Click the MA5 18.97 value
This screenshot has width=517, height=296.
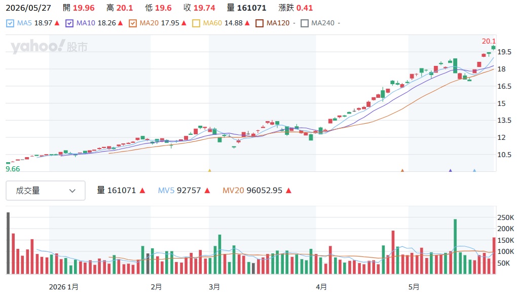click(x=43, y=23)
